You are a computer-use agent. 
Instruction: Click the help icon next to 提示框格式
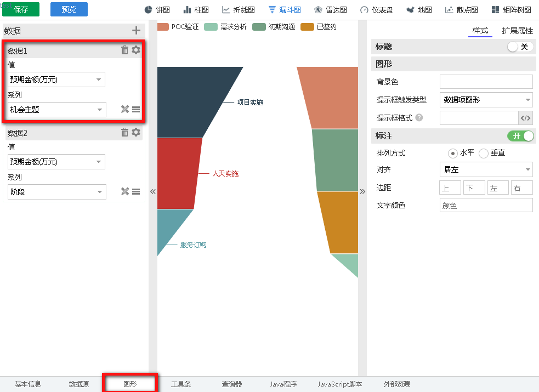tap(419, 118)
